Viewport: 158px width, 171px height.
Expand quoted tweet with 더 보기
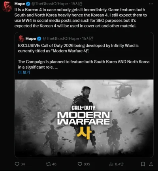24,72
